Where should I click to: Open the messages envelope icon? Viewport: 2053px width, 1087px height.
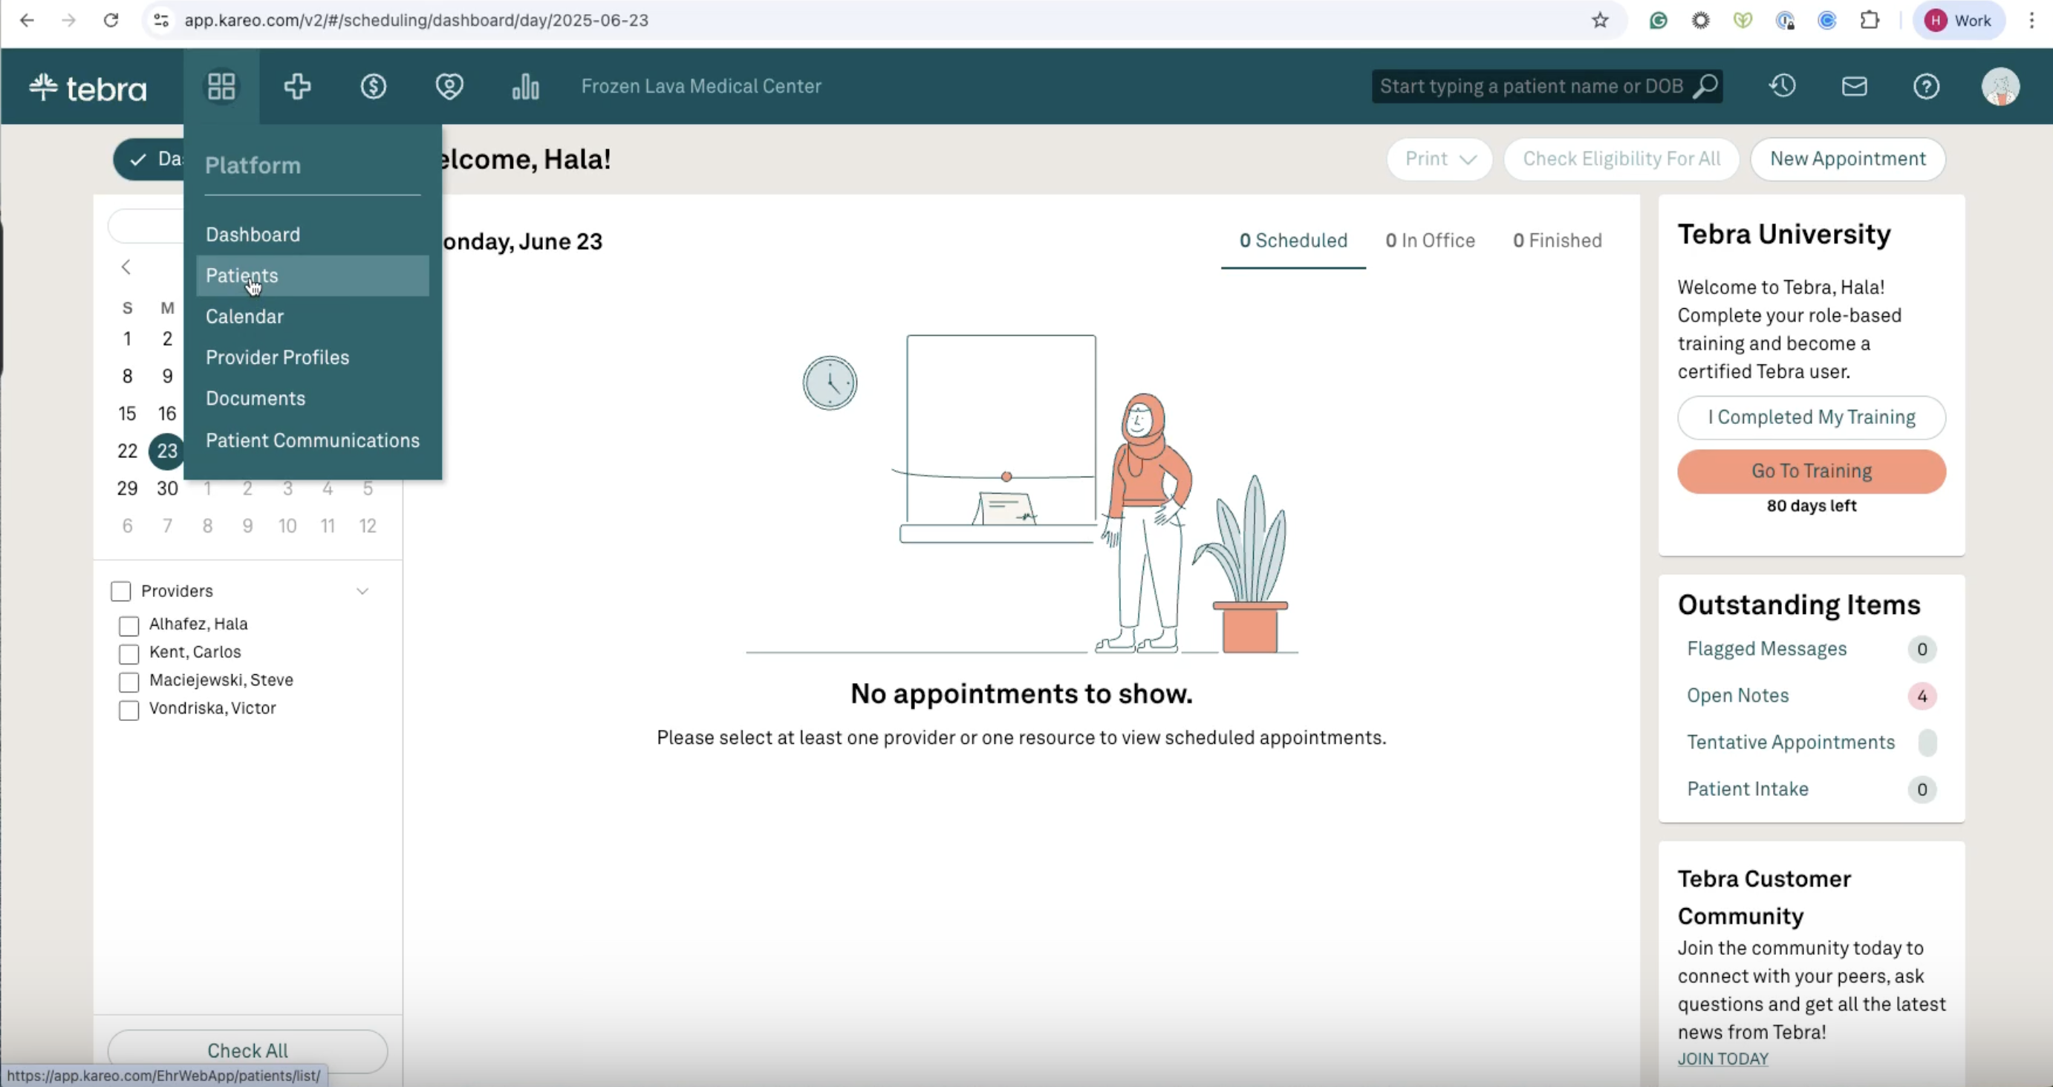[x=1854, y=86]
